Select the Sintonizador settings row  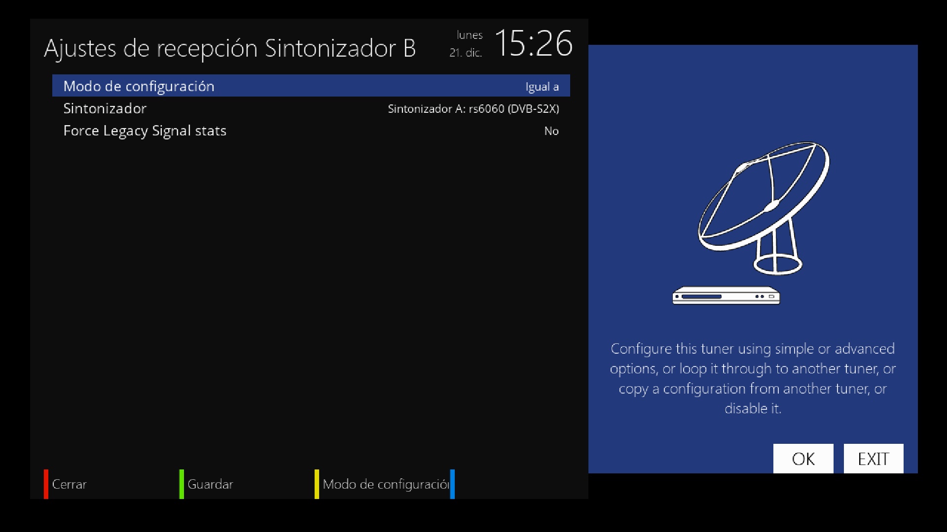tap(311, 108)
